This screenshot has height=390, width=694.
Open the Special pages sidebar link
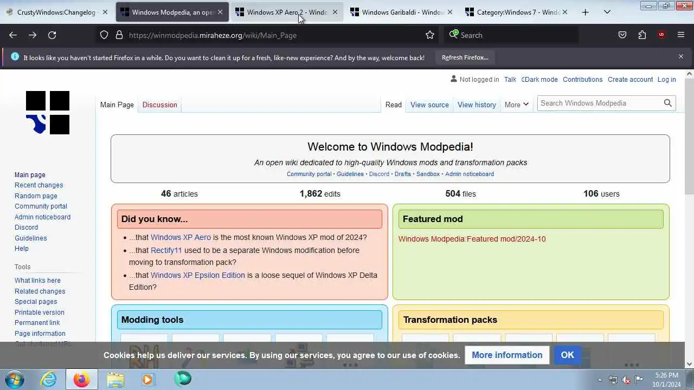tap(36, 302)
